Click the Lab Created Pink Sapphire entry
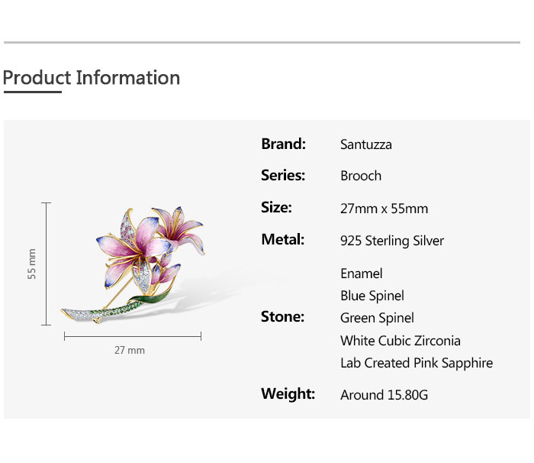Viewport: 534px width, 463px height. 417,363
